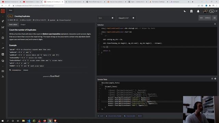The image size is (219, 123).
Task: Click the Counting Duplicates kata title
Action: point(22,16)
